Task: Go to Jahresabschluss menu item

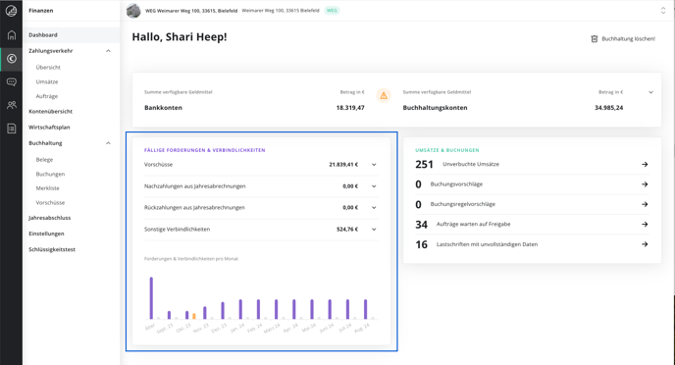Action: pyautogui.click(x=49, y=218)
